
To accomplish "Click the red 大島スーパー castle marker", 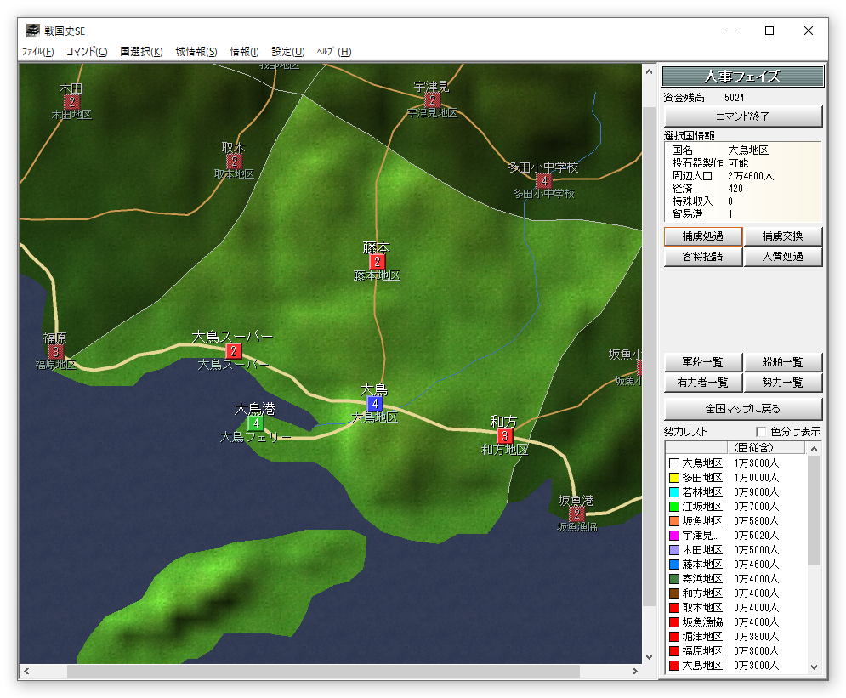I will (233, 351).
